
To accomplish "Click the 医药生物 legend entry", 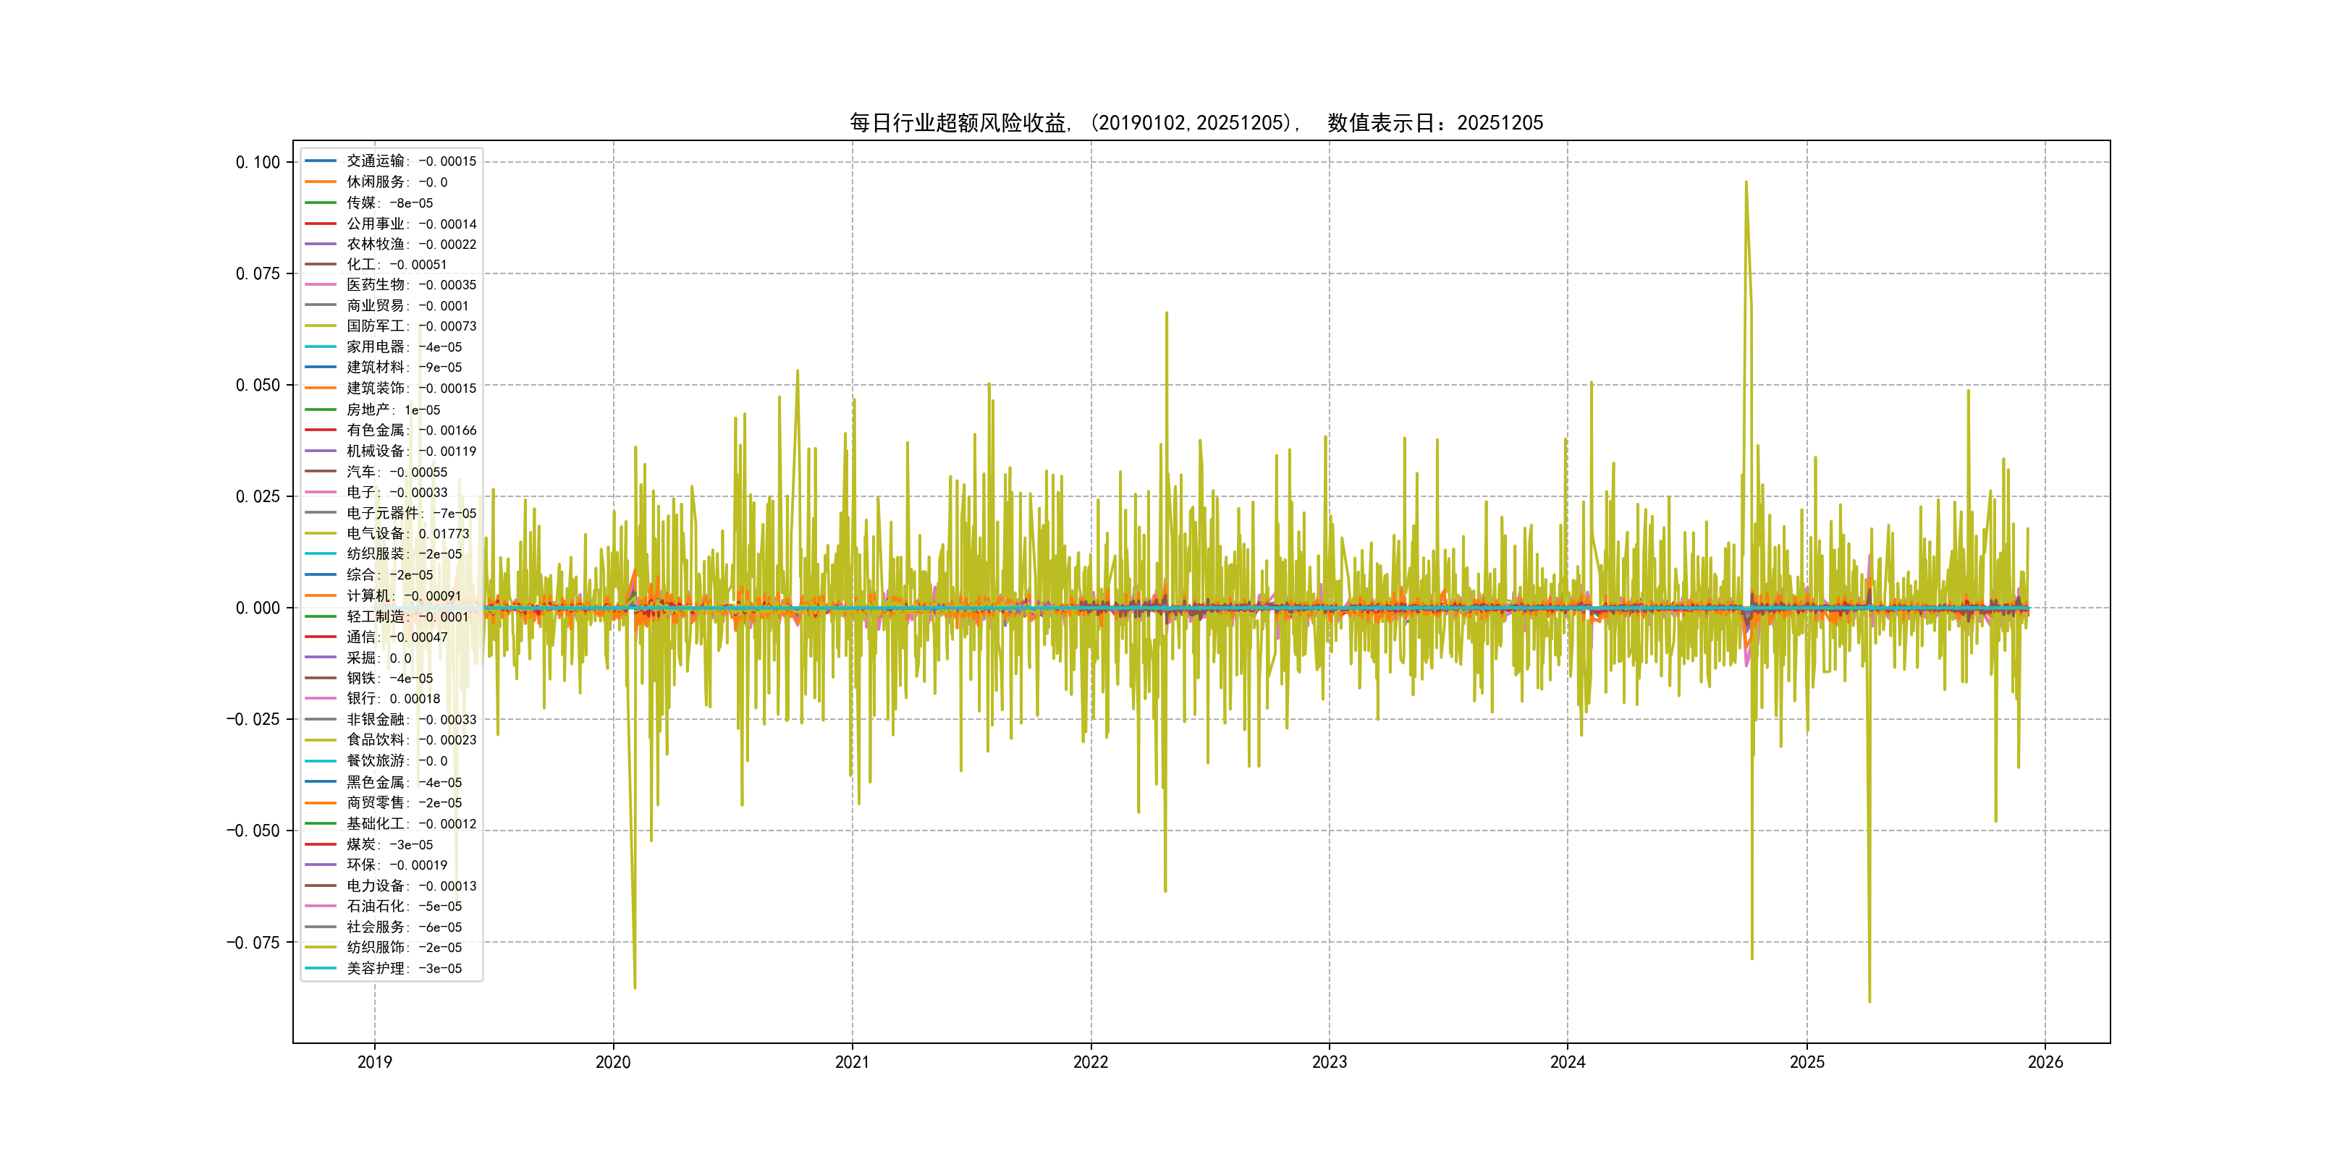I will pyautogui.click(x=410, y=285).
